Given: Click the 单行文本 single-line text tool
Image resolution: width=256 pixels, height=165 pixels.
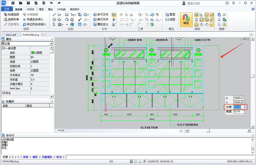Looking at the screenshot, I should point(101,19).
